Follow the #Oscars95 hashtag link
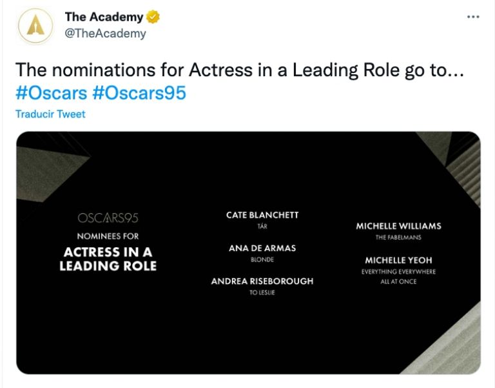The image size is (495, 388). point(139,93)
